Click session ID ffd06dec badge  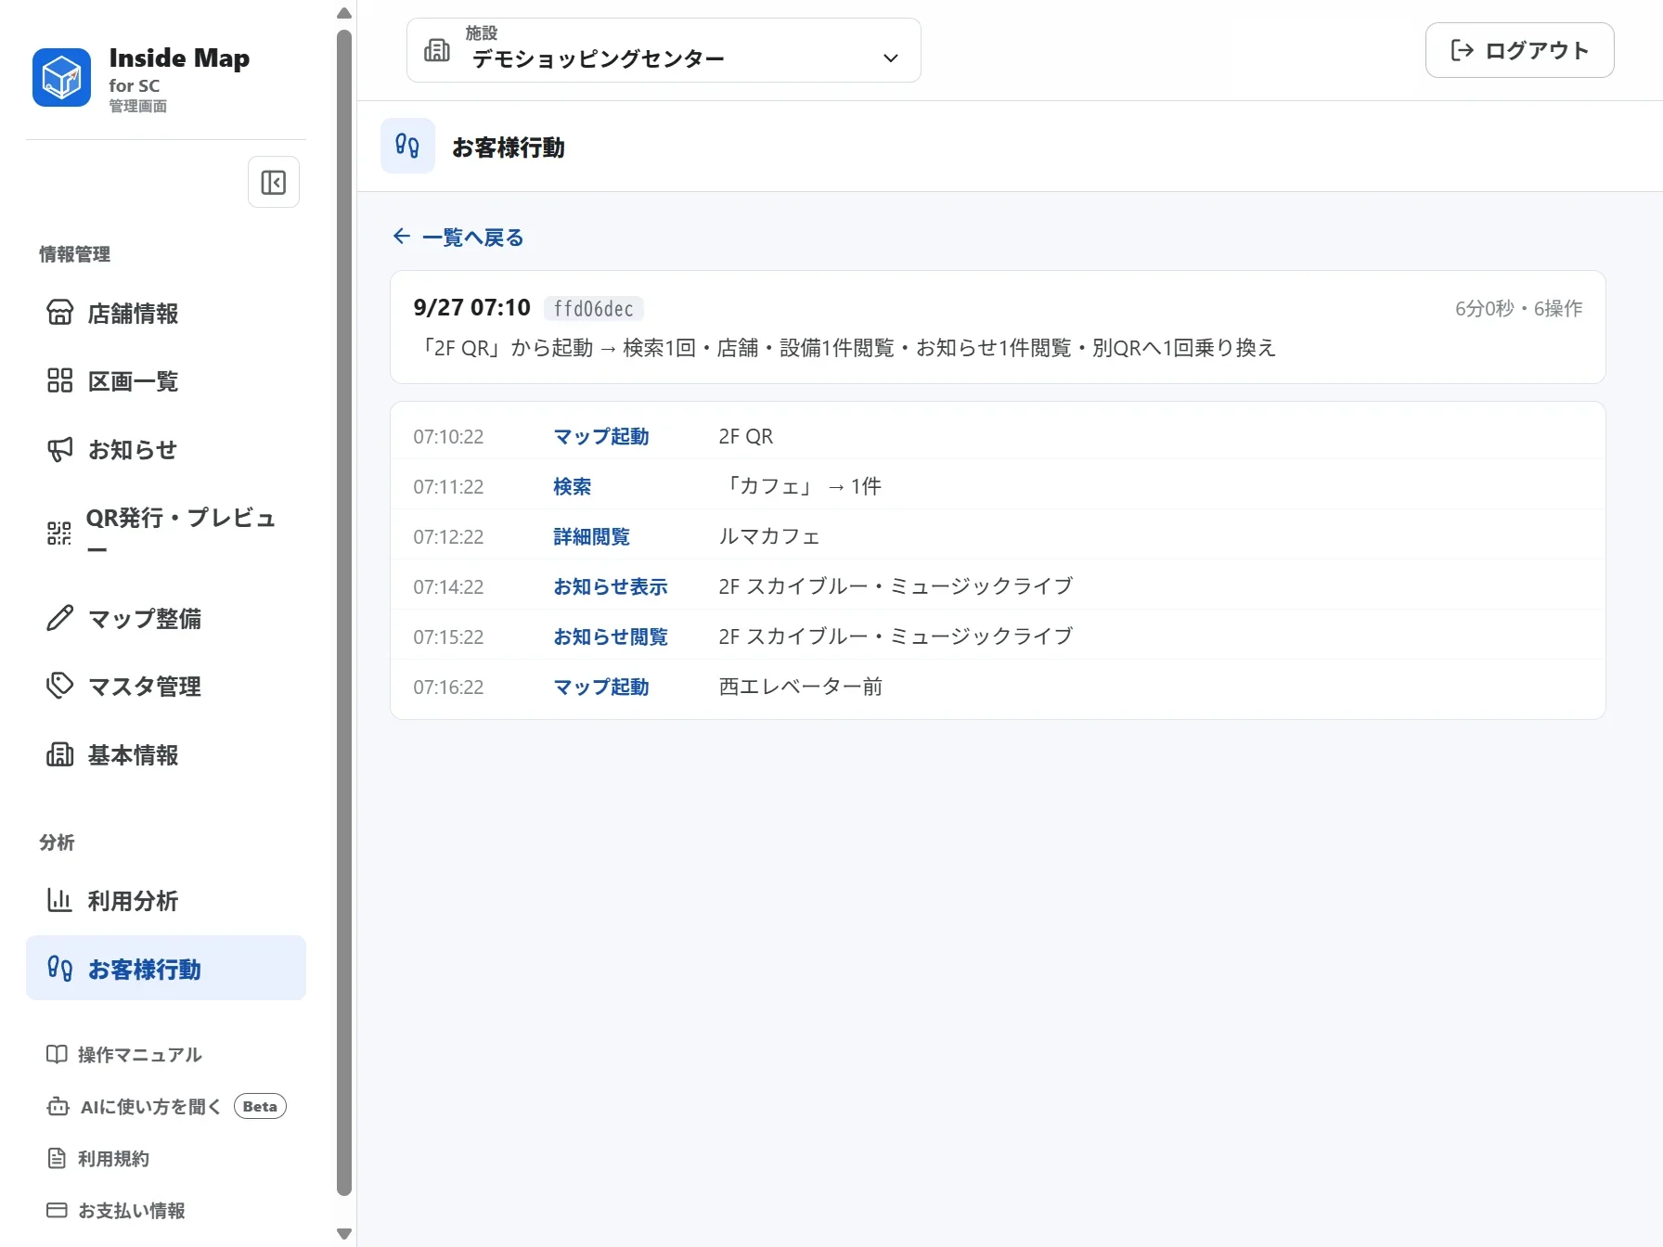[x=594, y=308]
